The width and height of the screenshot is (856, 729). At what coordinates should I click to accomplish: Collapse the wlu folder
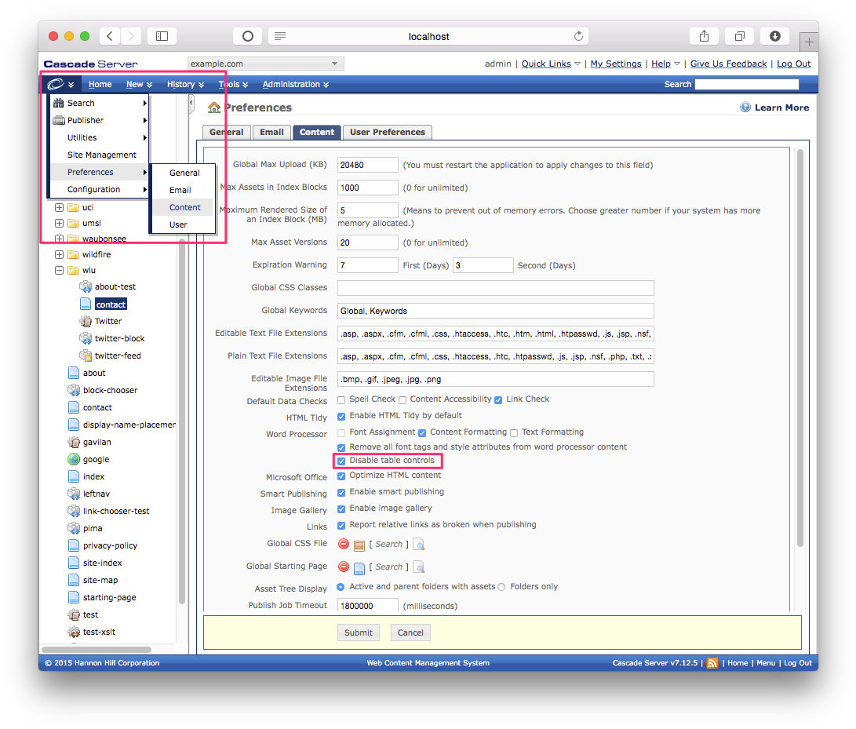[x=59, y=270]
